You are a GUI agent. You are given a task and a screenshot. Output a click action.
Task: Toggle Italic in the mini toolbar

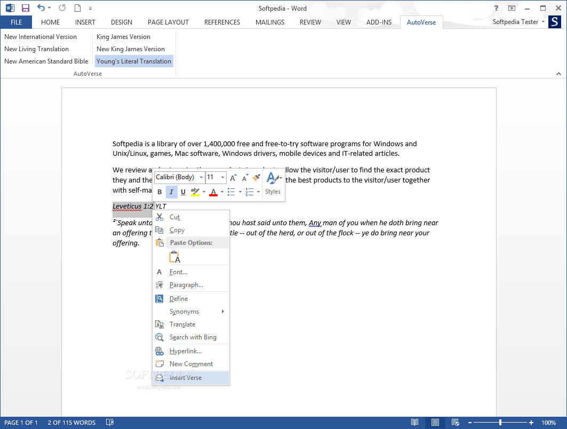click(171, 192)
